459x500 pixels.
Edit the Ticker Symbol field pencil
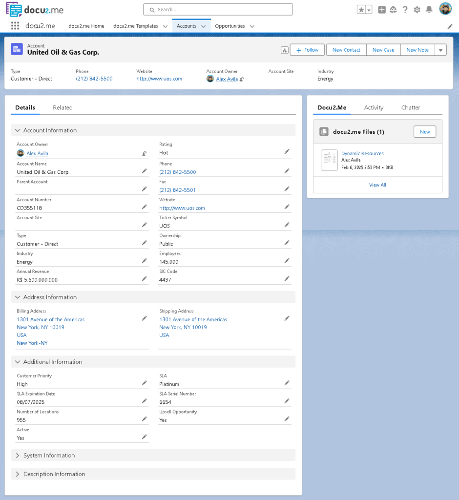coord(287,225)
